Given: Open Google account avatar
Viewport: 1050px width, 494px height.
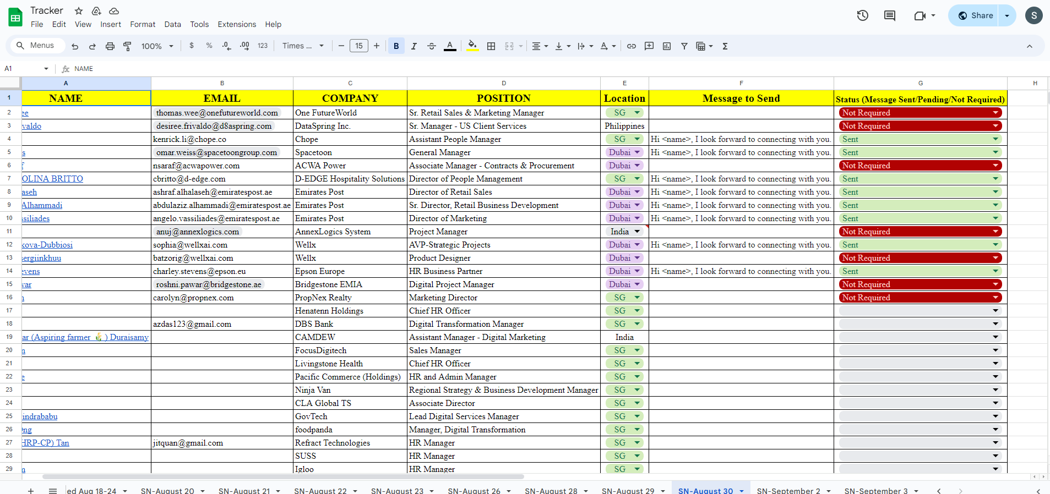Looking at the screenshot, I should (x=1034, y=15).
